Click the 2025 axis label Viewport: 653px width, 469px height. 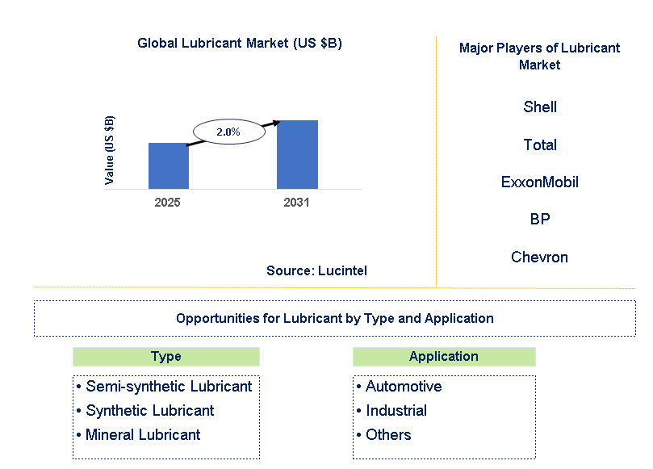pos(167,203)
